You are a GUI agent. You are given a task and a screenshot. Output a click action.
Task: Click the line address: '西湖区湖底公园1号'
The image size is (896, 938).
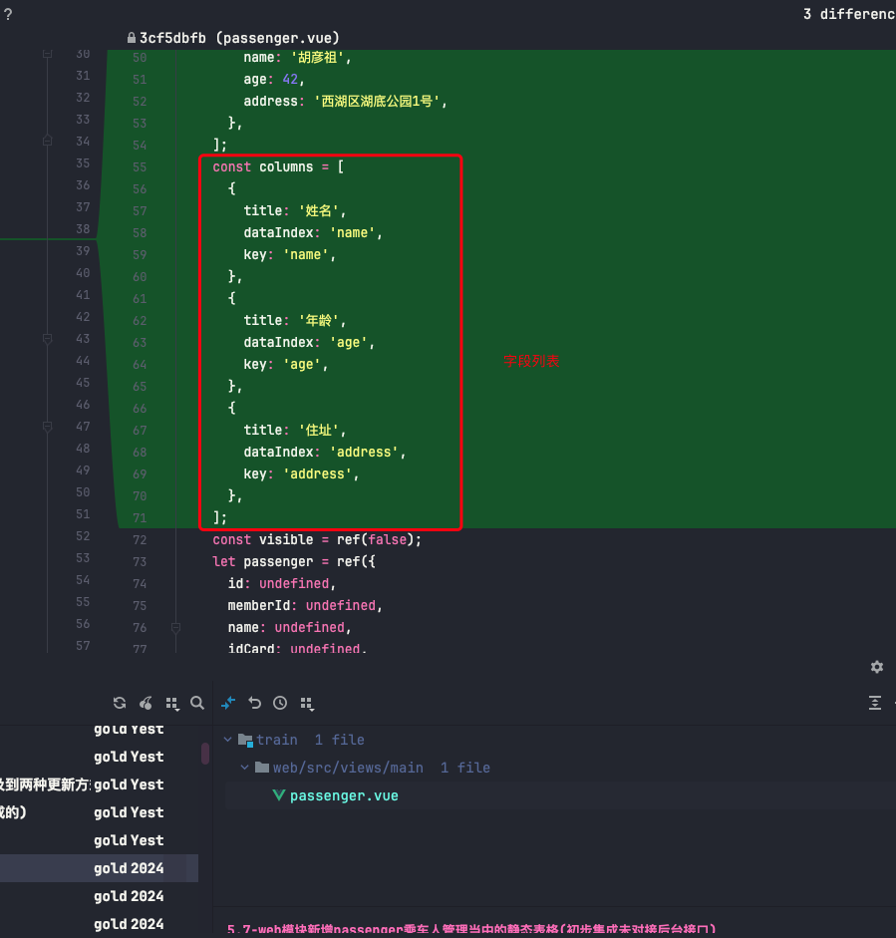[x=345, y=101]
